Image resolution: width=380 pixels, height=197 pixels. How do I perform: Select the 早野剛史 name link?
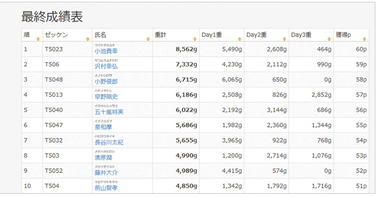click(106, 97)
